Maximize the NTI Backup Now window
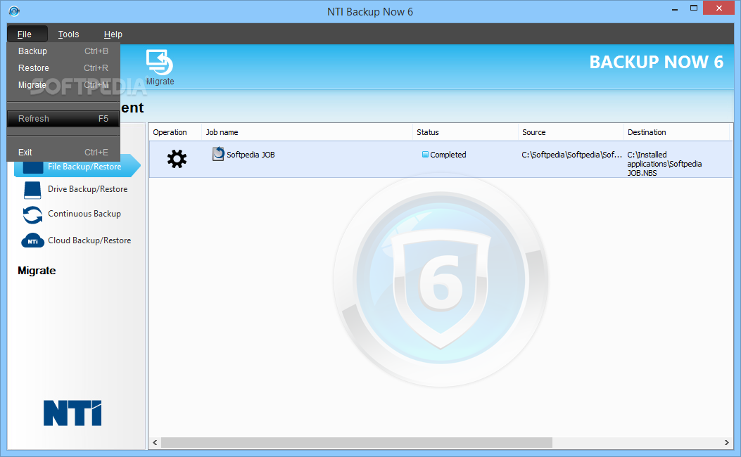The height and width of the screenshot is (457, 741). [x=694, y=8]
